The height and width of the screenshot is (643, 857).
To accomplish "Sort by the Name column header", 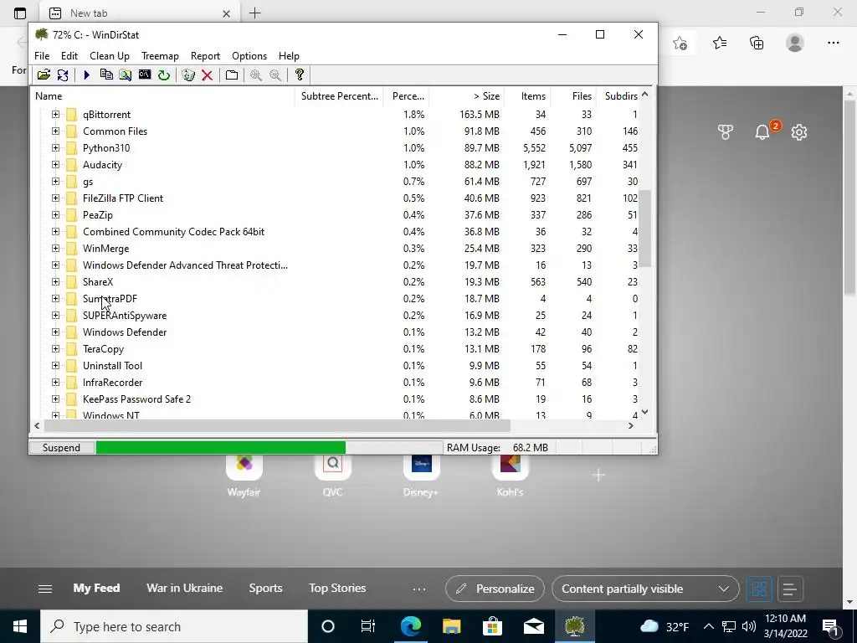I will pyautogui.click(x=163, y=95).
